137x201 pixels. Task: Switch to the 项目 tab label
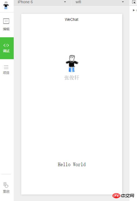point(6,73)
